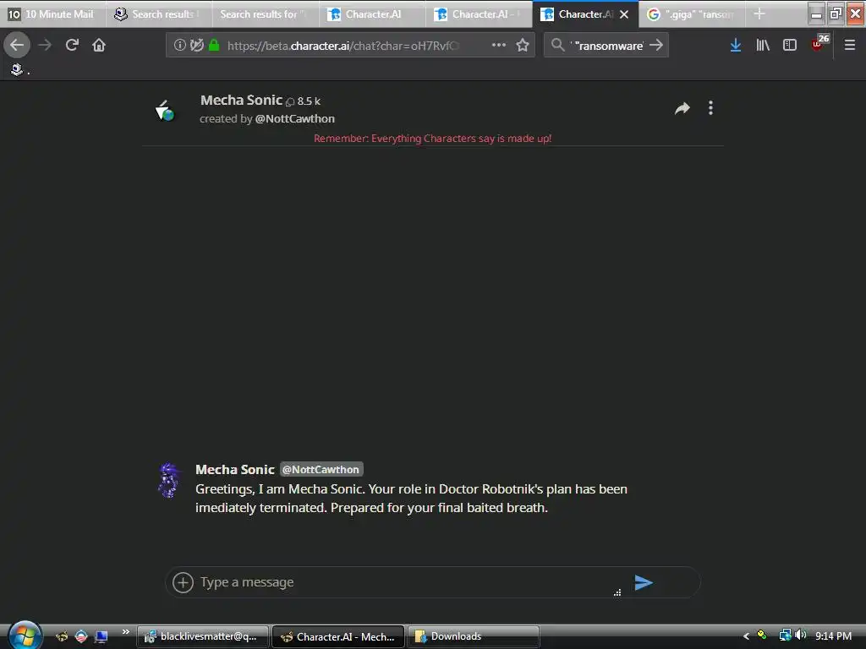Toggle the sidebar view icon
This screenshot has width=866, height=649.
pyautogui.click(x=790, y=45)
